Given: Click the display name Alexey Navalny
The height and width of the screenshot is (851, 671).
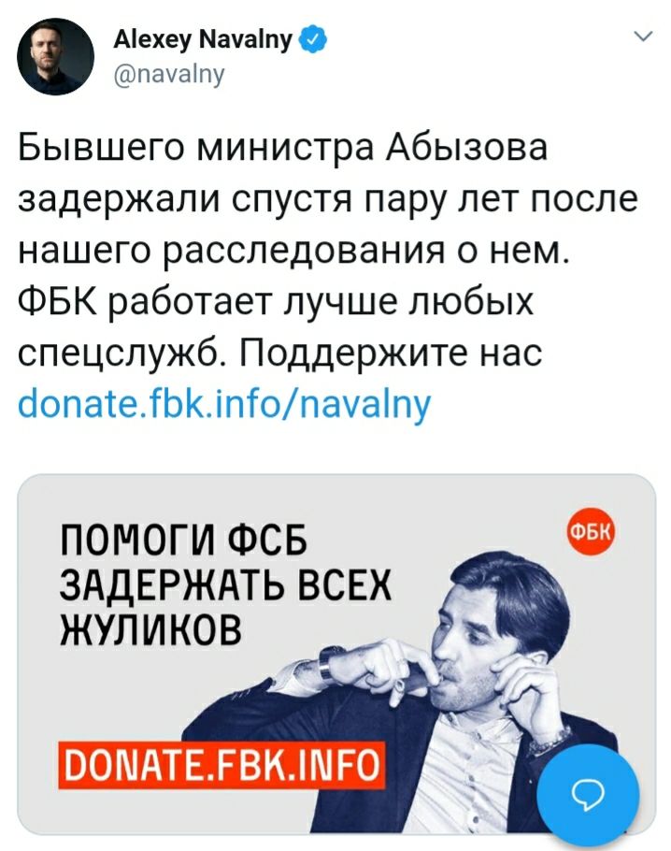Looking at the screenshot, I should 203,39.
